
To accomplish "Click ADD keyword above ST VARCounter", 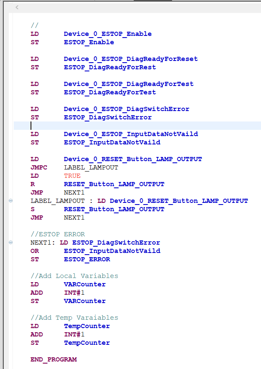I will [36, 293].
